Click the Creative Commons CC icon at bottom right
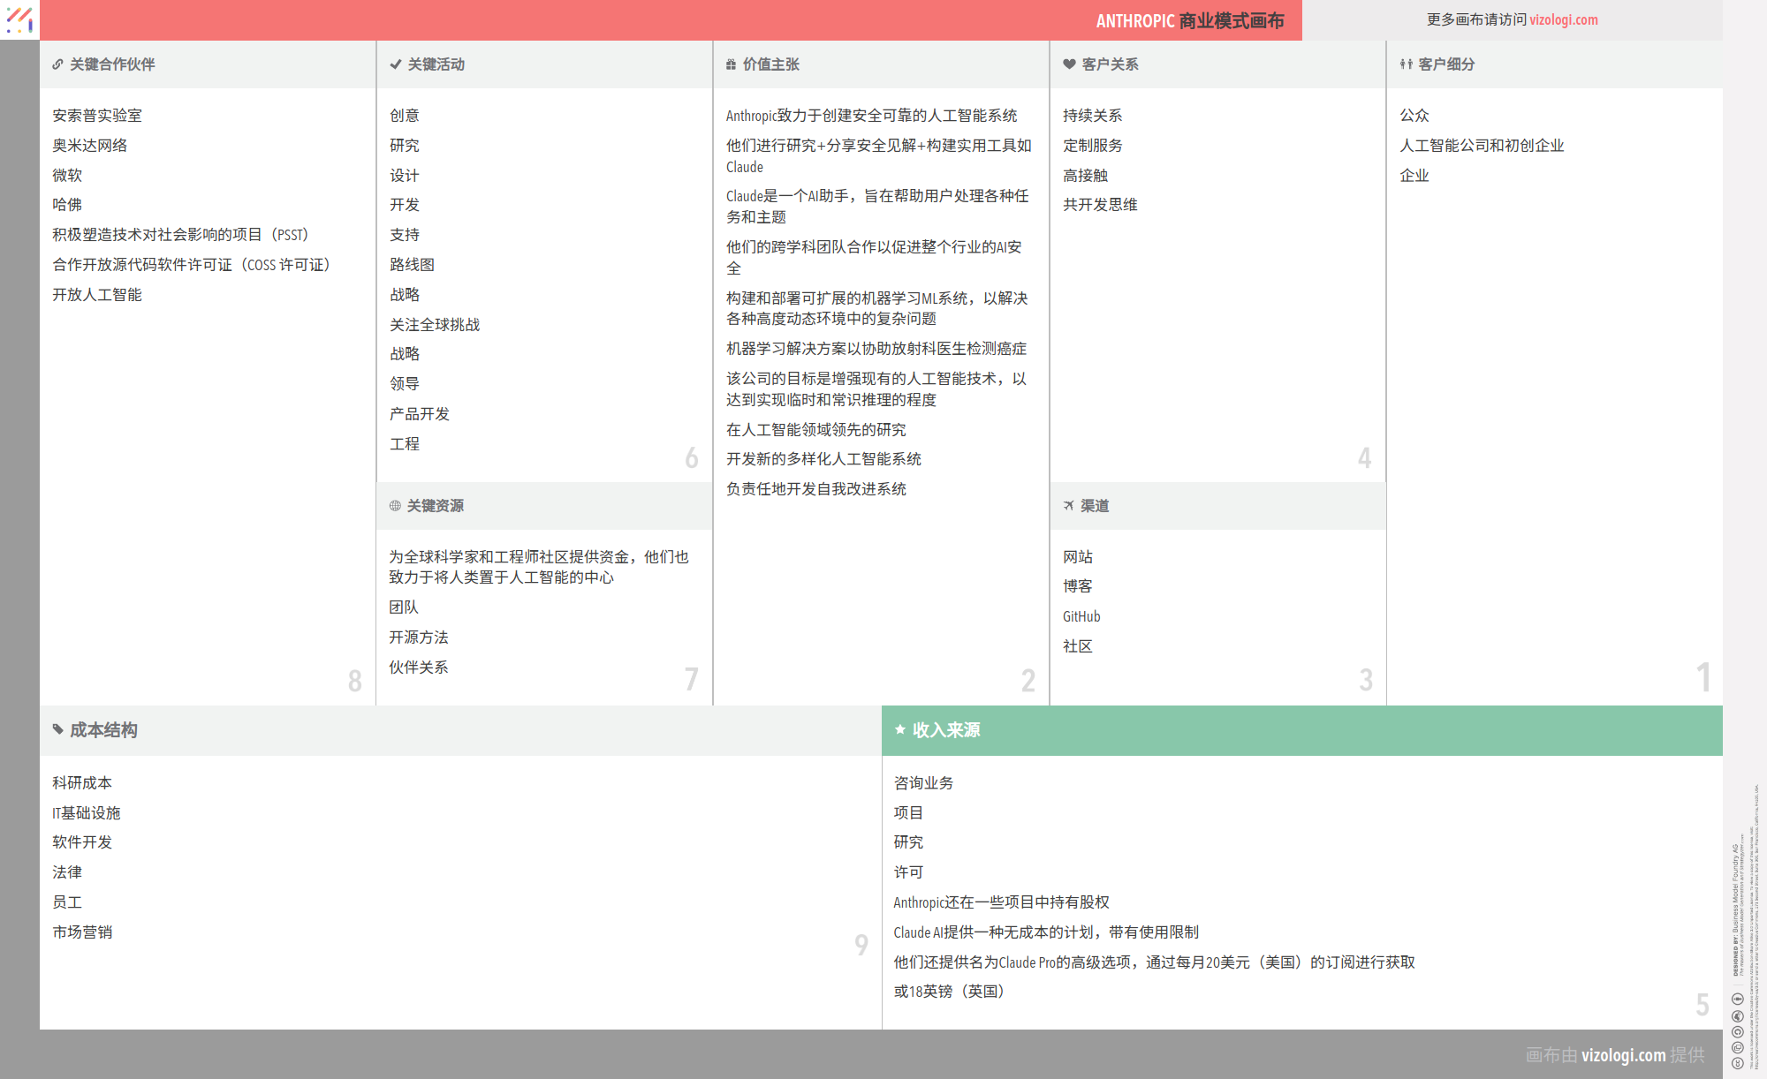 [1738, 1062]
